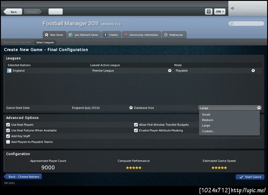Click the Join Network Game globe icon
This screenshot has height=195, width=268.
pos(71,35)
